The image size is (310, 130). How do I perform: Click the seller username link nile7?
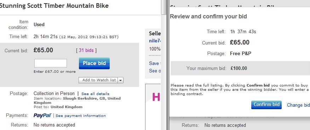pyautogui.click(x=155, y=41)
